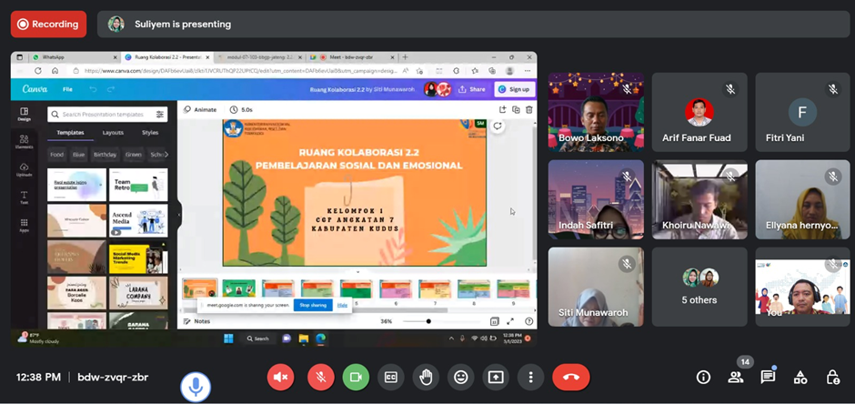
Task: Select Bowo Laksono's video tile
Action: click(x=596, y=112)
